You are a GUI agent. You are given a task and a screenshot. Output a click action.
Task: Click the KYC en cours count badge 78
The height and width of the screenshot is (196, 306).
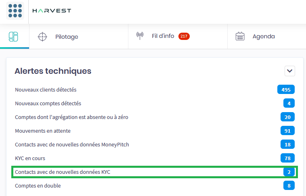coord(287,158)
